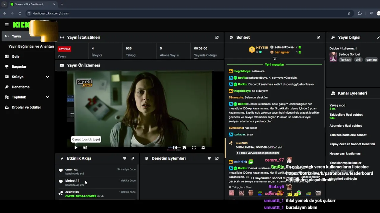Click the Kanal Eylemleri panel icon

coord(333,93)
